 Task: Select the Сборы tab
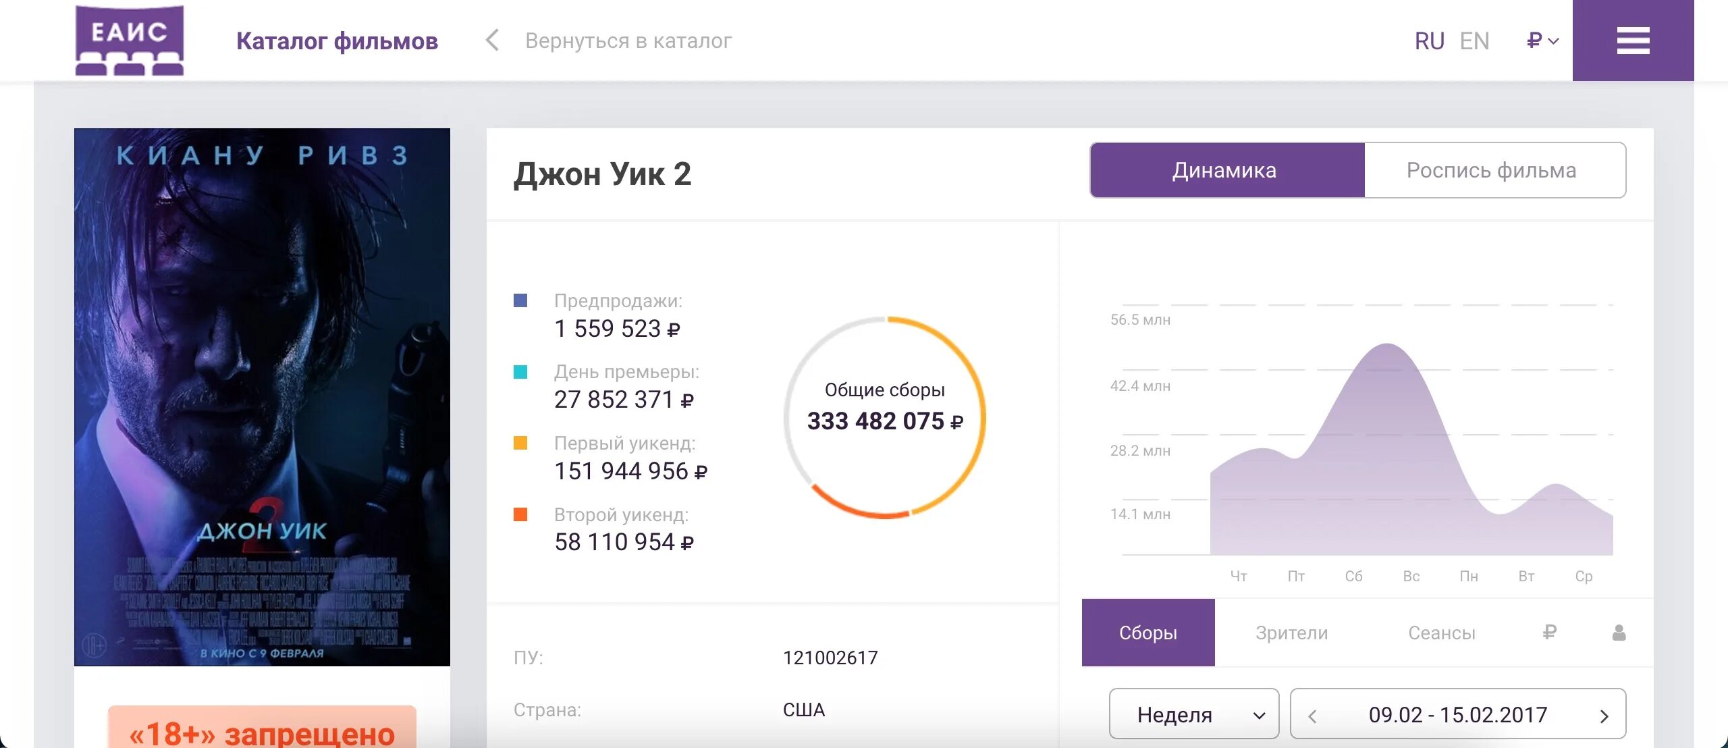(x=1148, y=633)
